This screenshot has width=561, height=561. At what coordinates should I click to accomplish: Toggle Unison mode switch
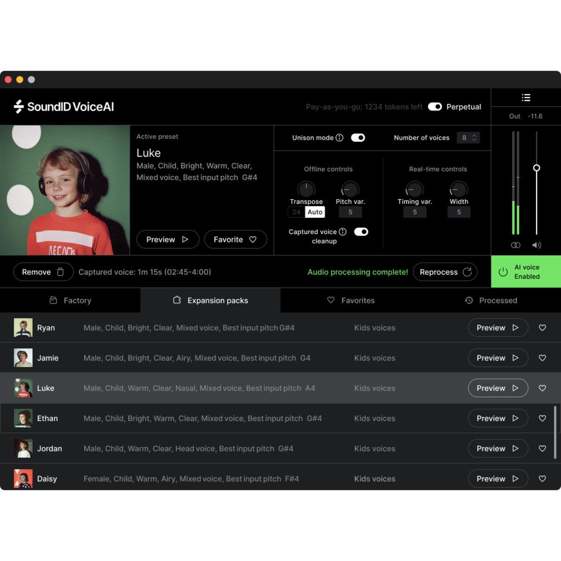pos(358,137)
